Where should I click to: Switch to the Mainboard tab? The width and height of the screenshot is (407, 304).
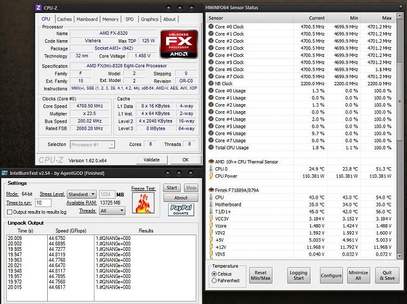pos(87,19)
